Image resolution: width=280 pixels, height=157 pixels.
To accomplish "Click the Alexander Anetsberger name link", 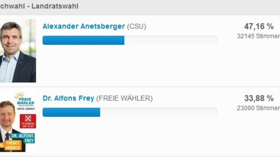I will point(84,26).
